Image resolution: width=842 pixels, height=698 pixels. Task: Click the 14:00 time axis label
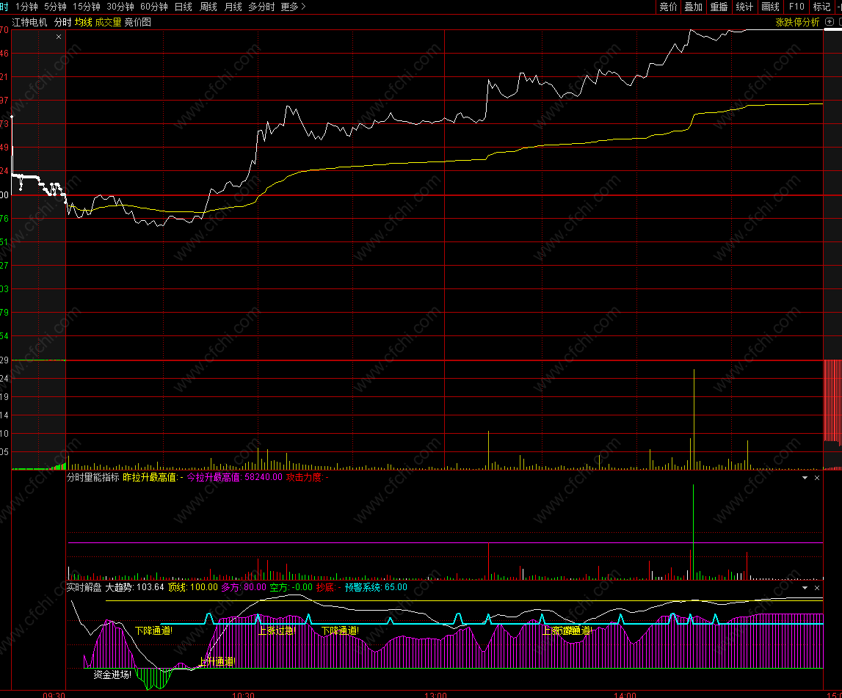coord(625,695)
